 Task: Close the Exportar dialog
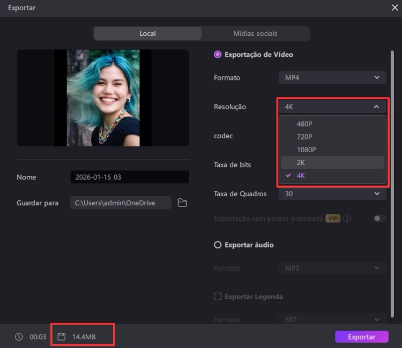(395, 8)
